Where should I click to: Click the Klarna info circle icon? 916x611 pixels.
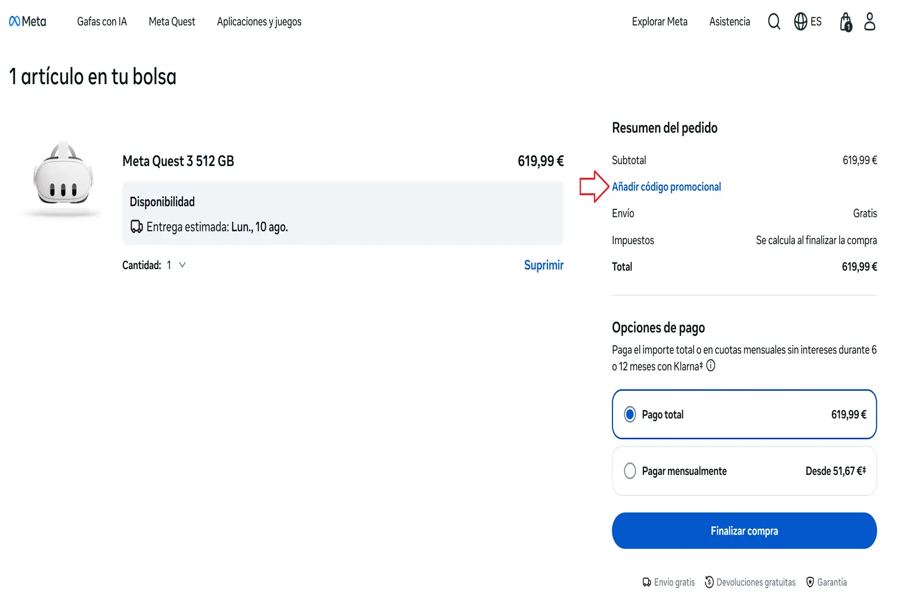pyautogui.click(x=711, y=366)
